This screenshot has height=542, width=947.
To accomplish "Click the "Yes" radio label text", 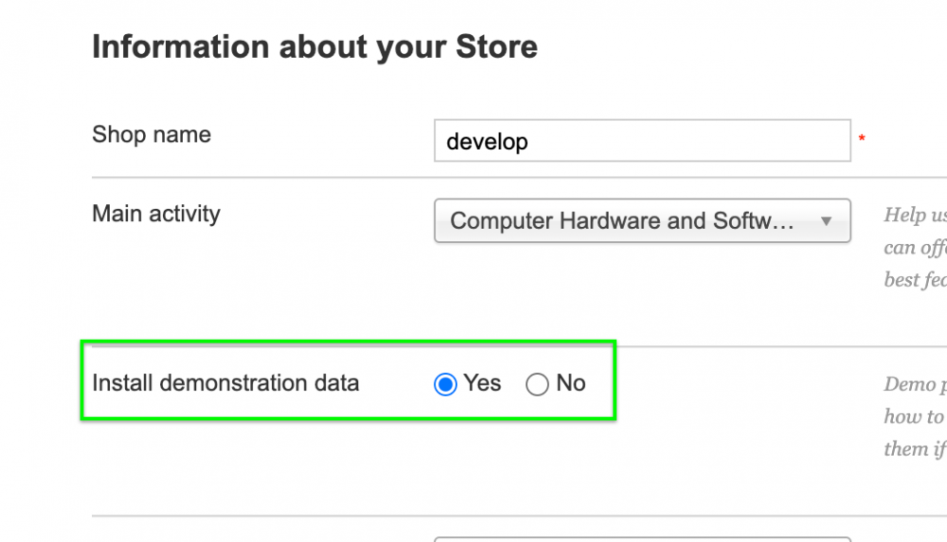I will (x=482, y=383).
